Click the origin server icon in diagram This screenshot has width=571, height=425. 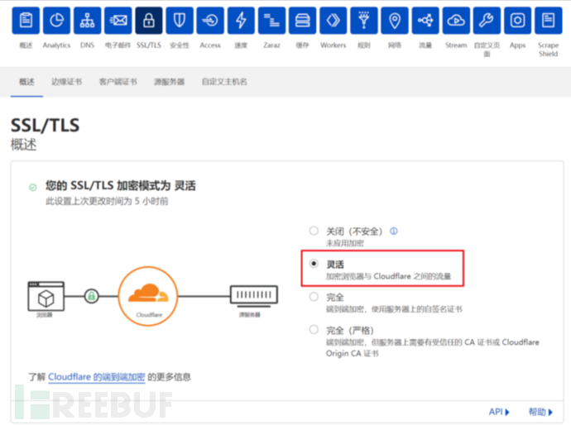pos(254,295)
